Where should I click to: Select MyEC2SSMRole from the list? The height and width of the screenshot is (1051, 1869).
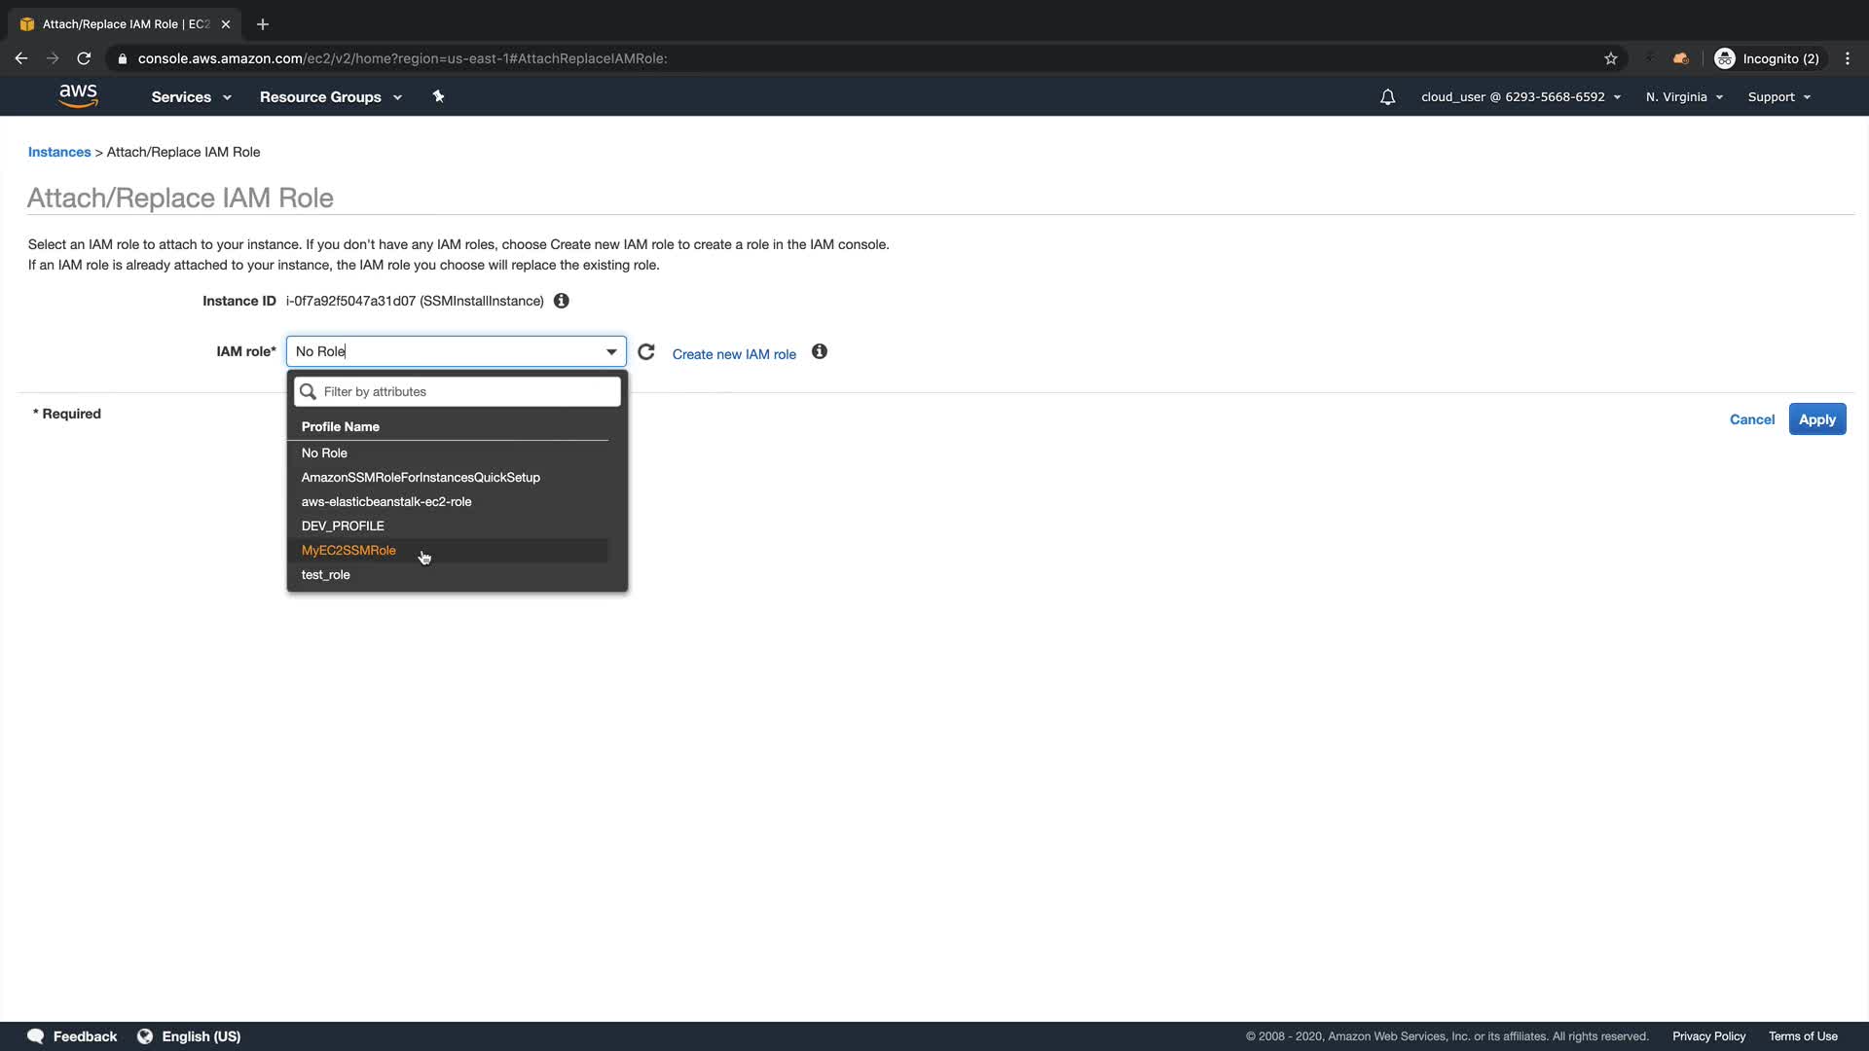[348, 551]
